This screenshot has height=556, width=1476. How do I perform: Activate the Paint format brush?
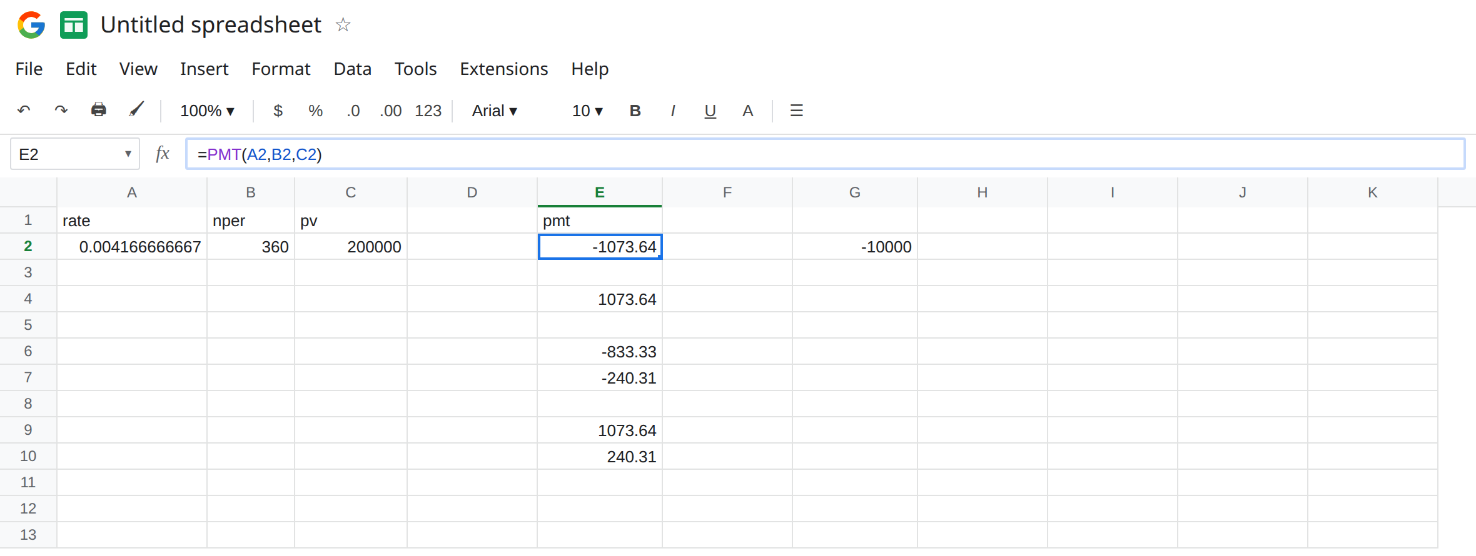[x=136, y=110]
